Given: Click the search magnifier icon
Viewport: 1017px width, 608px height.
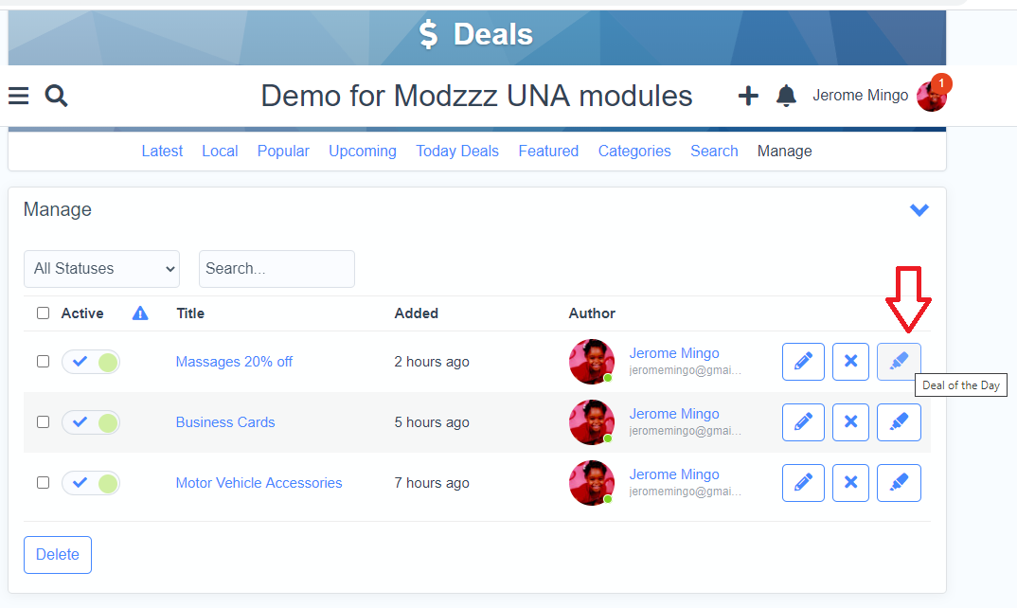Looking at the screenshot, I should [x=57, y=96].
